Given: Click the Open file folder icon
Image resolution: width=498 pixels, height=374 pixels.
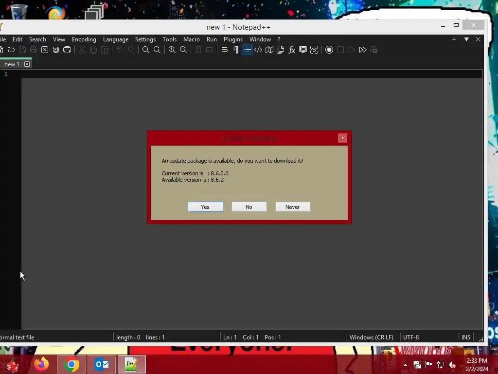Looking at the screenshot, I should click(11, 50).
